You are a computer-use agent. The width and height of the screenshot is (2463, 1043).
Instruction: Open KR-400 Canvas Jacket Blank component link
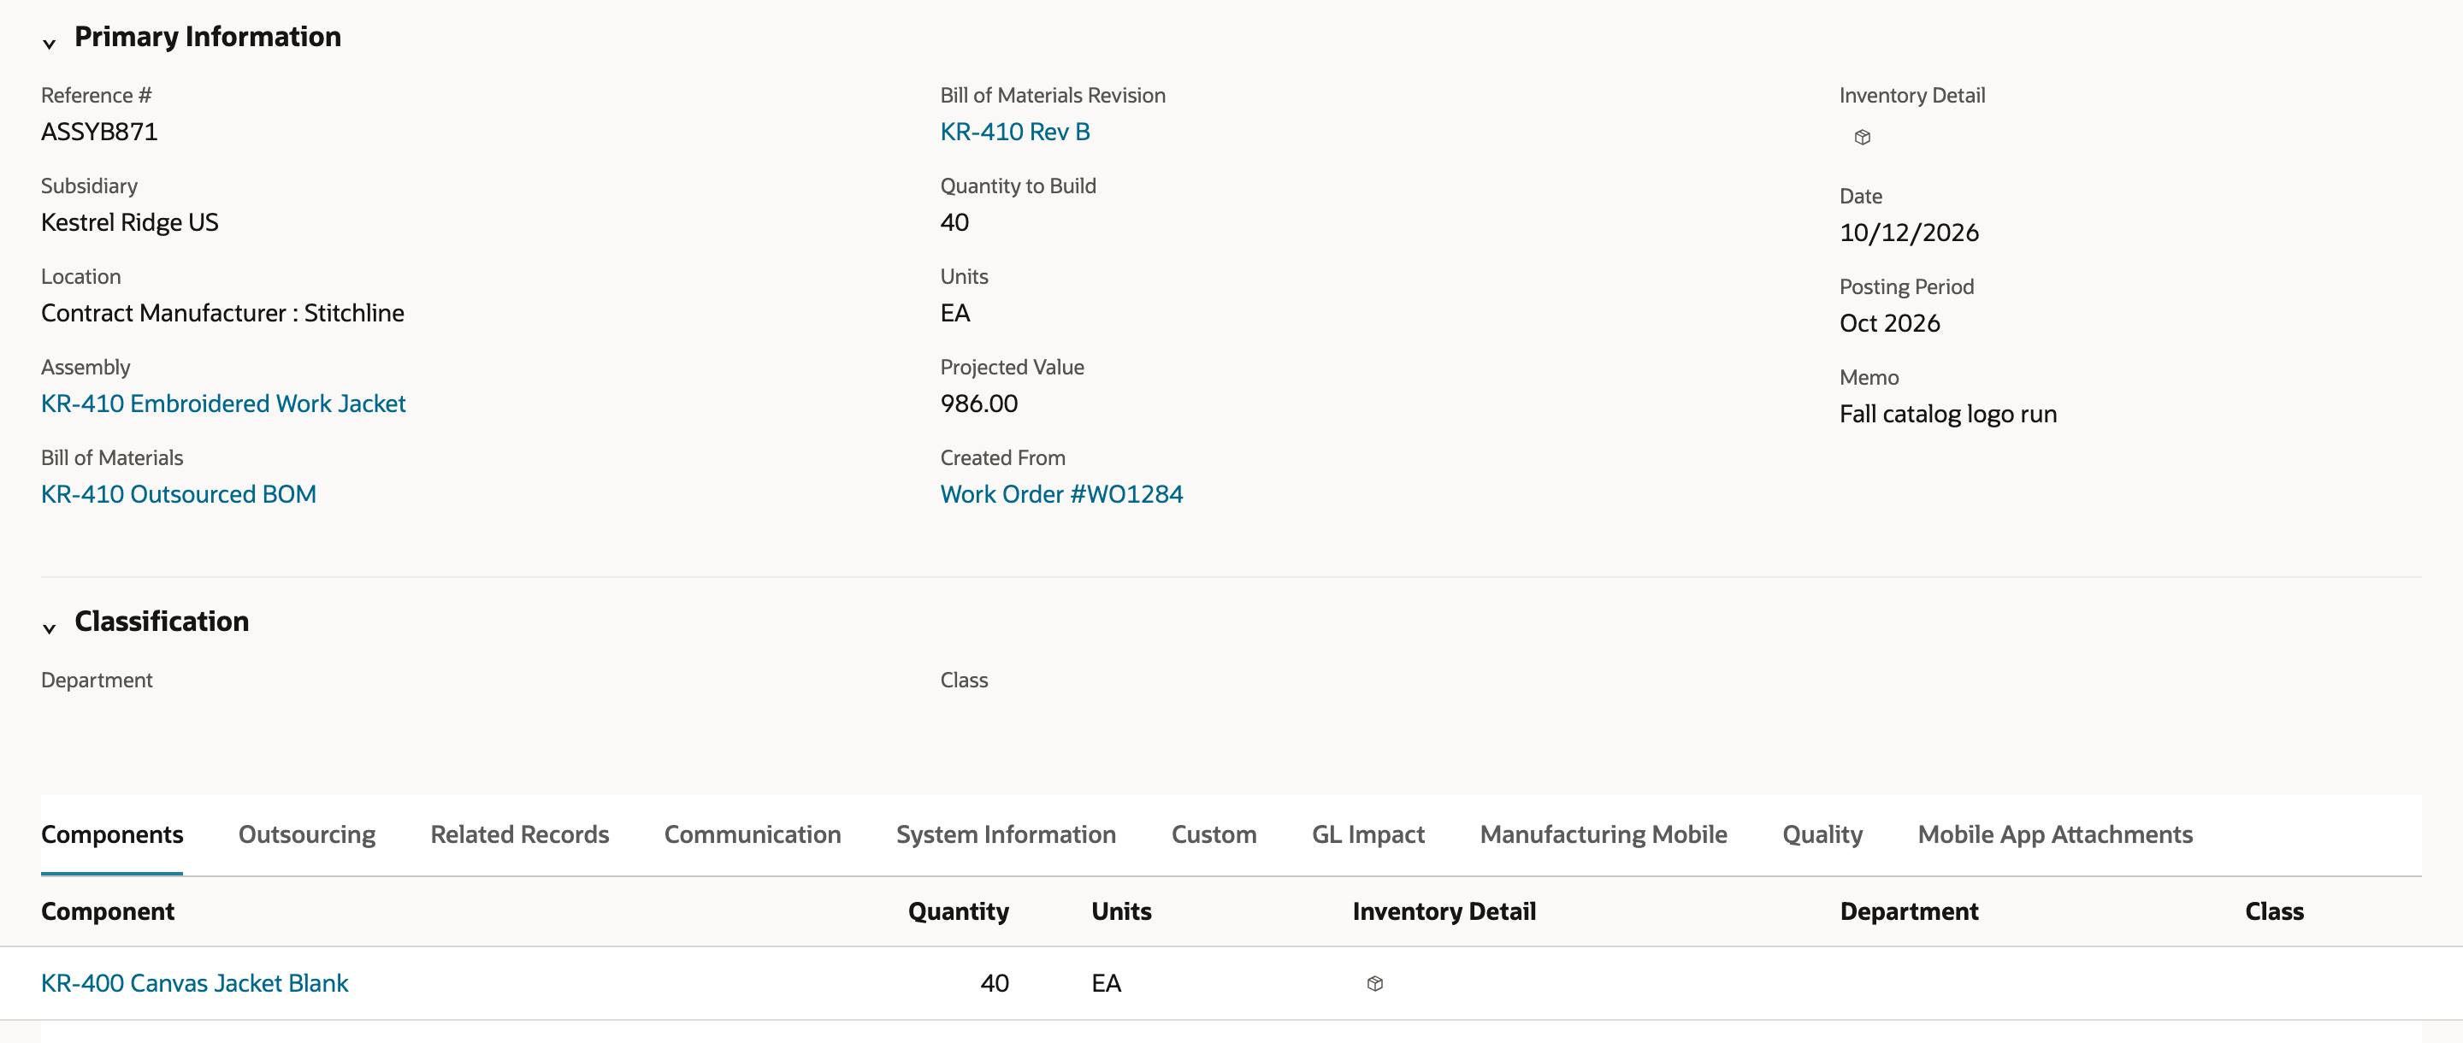194,983
